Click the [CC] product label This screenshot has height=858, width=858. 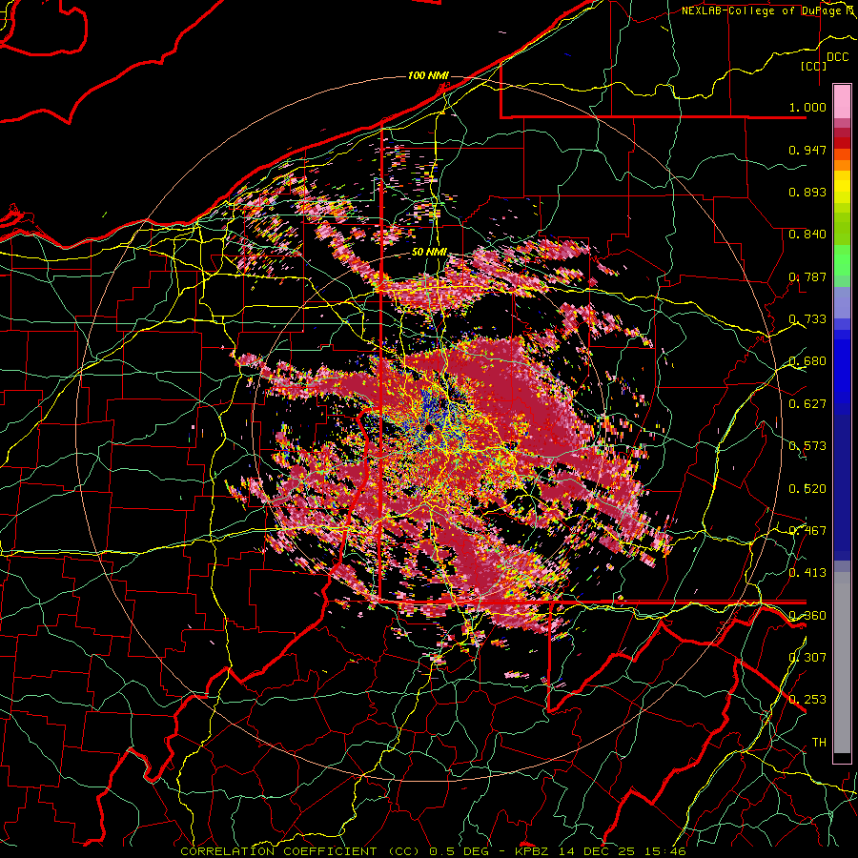click(x=814, y=66)
